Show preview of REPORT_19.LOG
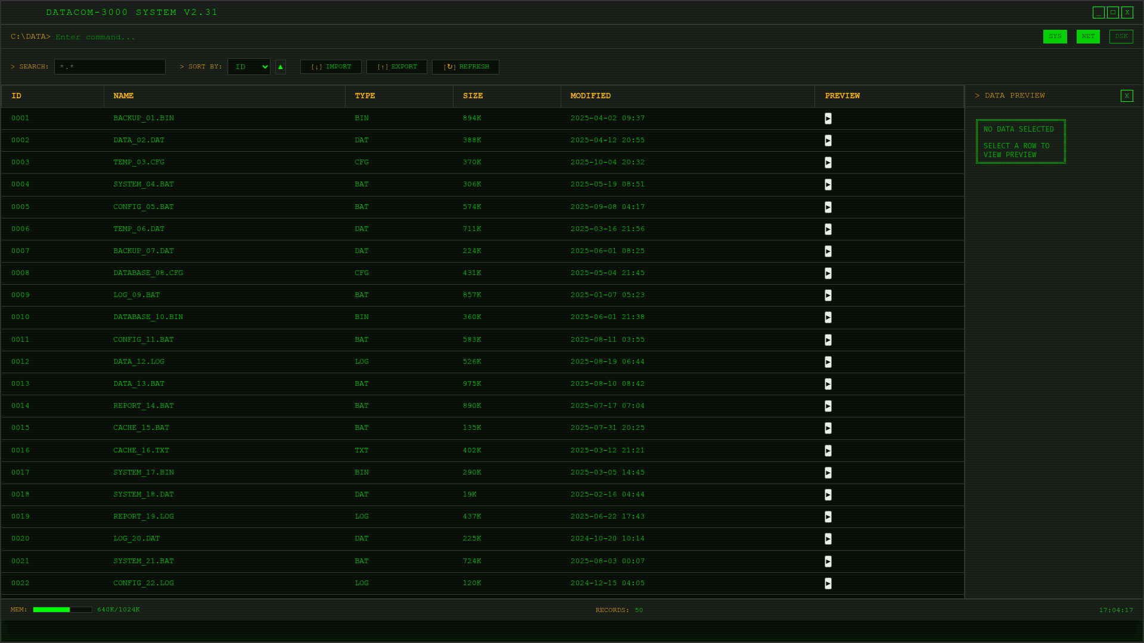The image size is (1144, 643). coord(828,517)
